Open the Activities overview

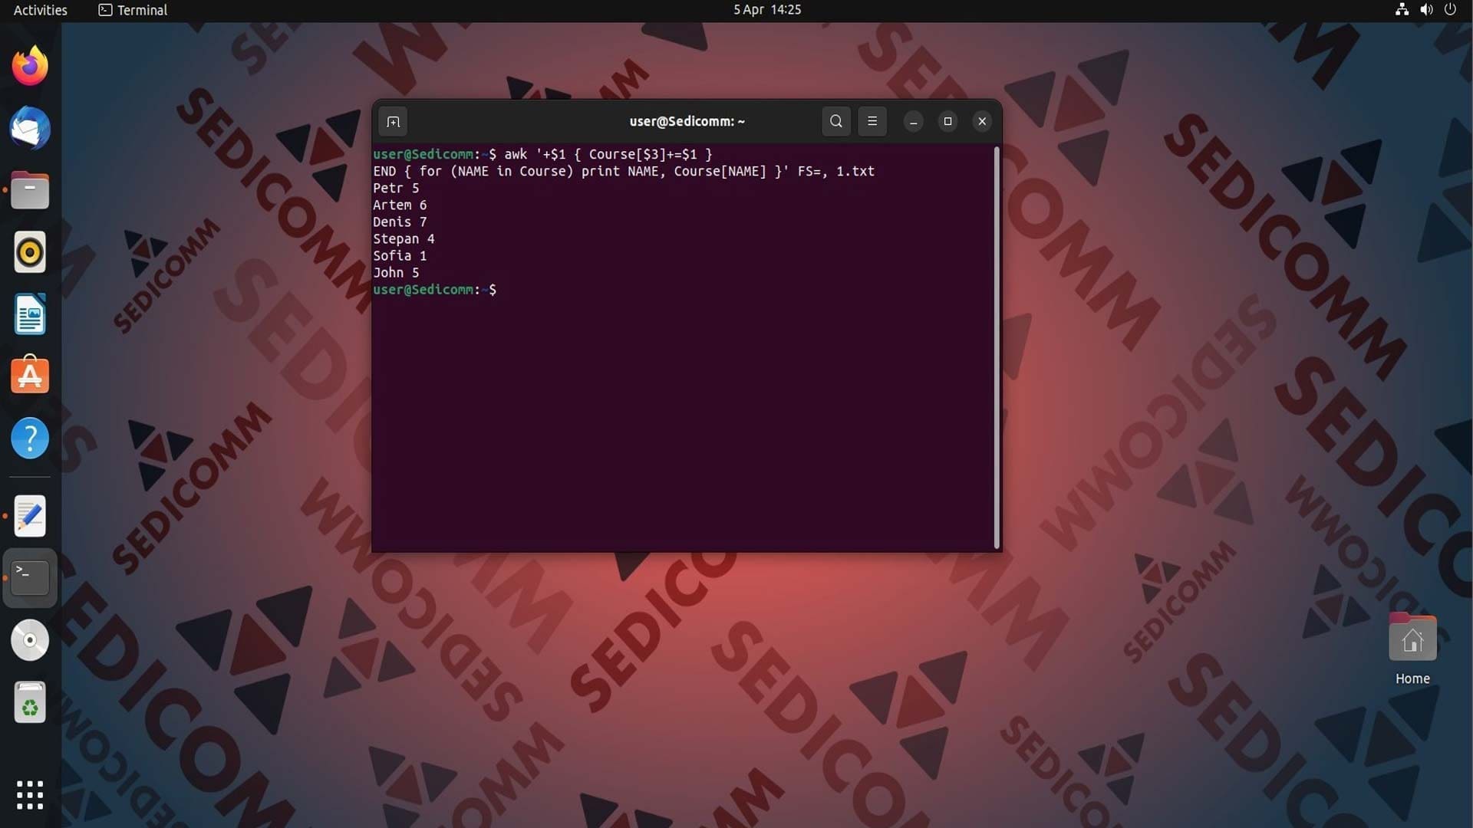[41, 10]
